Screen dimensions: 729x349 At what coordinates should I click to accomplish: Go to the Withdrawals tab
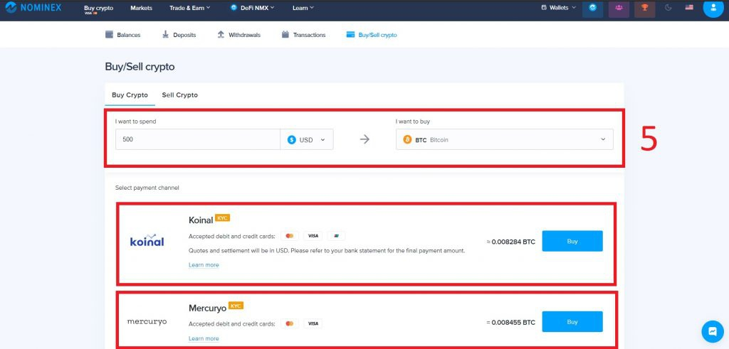point(239,35)
